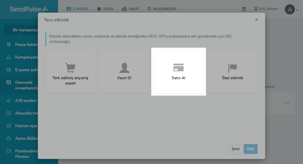Select the Özel etkinlik flag icon

(233, 68)
